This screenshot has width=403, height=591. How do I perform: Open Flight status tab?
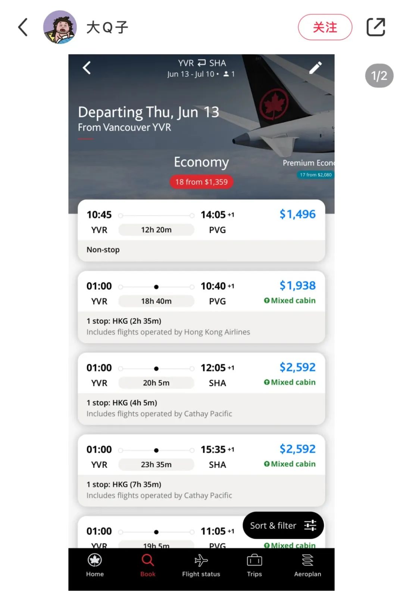201,565
